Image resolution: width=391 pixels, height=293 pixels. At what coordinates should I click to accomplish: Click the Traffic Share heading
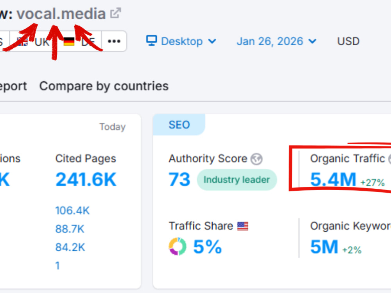click(201, 226)
